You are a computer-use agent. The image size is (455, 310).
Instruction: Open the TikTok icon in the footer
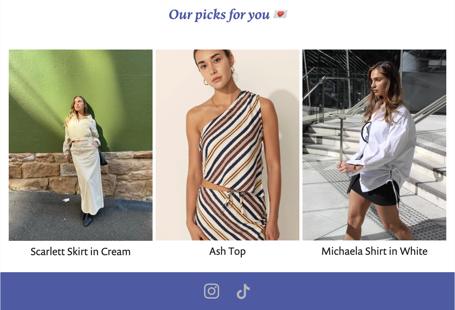(x=243, y=291)
